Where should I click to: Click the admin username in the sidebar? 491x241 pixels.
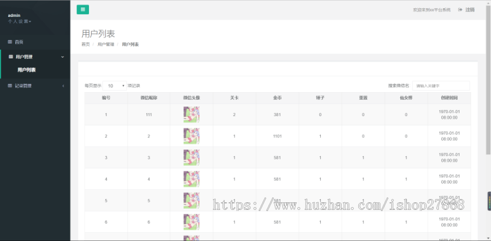(x=14, y=15)
